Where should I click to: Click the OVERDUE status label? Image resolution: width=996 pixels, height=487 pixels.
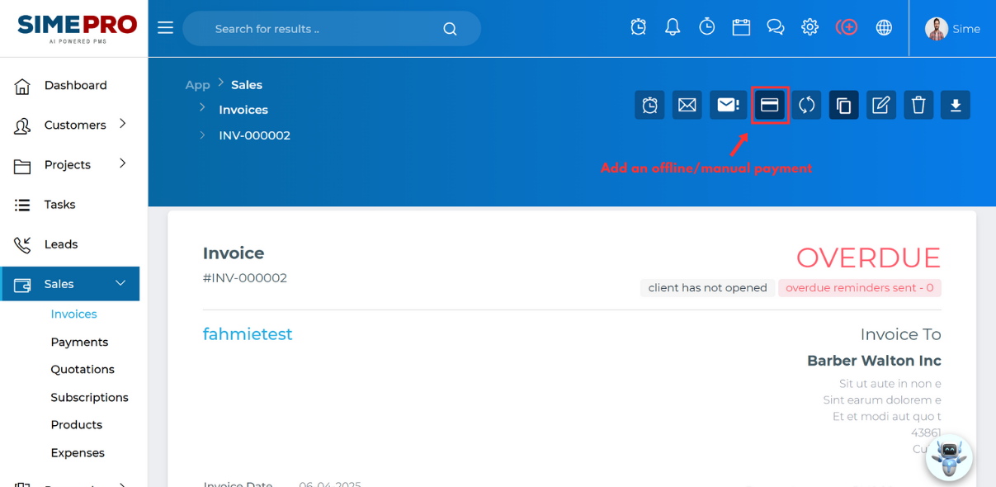(868, 258)
